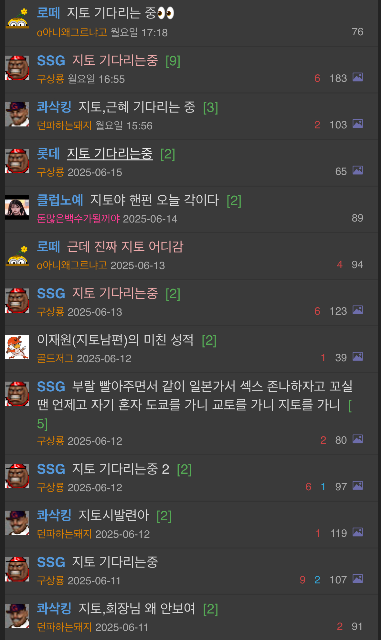Image resolution: width=381 pixels, height=640 pixels.
Task: Click image icon on 이재원(지토남편)의 미친 성적 post
Action: coord(357,357)
